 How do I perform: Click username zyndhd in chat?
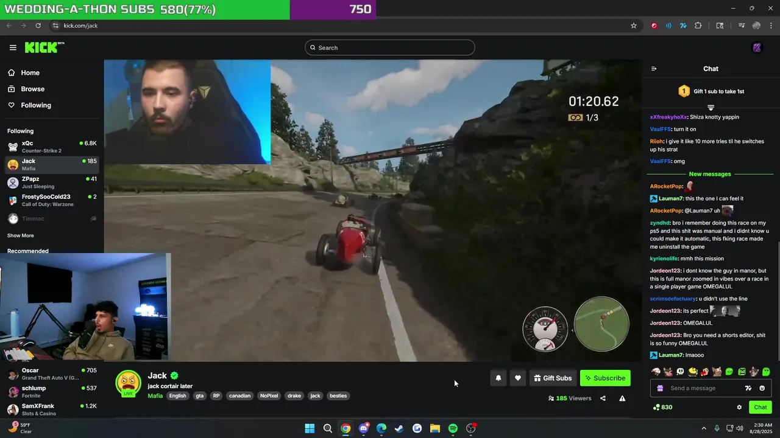(x=660, y=223)
